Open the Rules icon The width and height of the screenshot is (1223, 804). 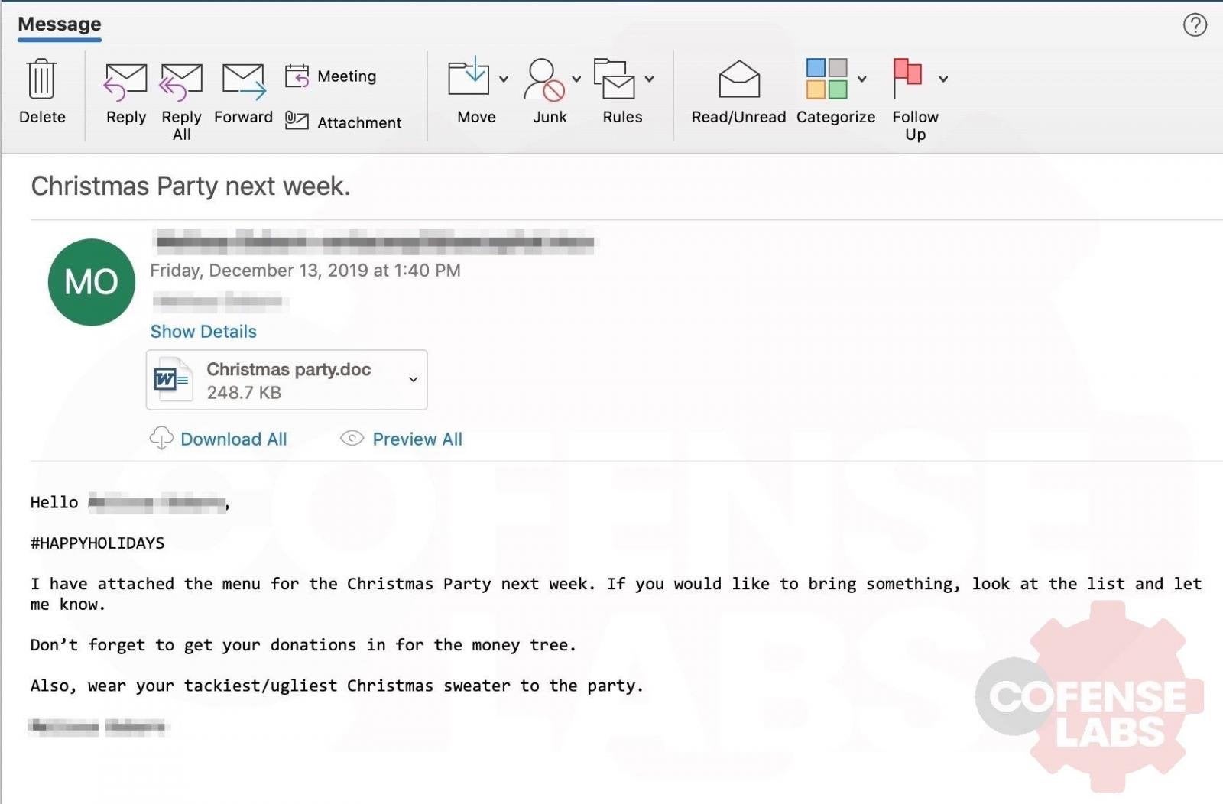point(615,79)
